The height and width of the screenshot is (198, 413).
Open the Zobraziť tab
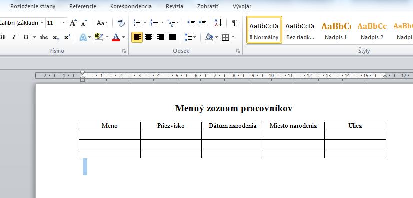point(208,6)
